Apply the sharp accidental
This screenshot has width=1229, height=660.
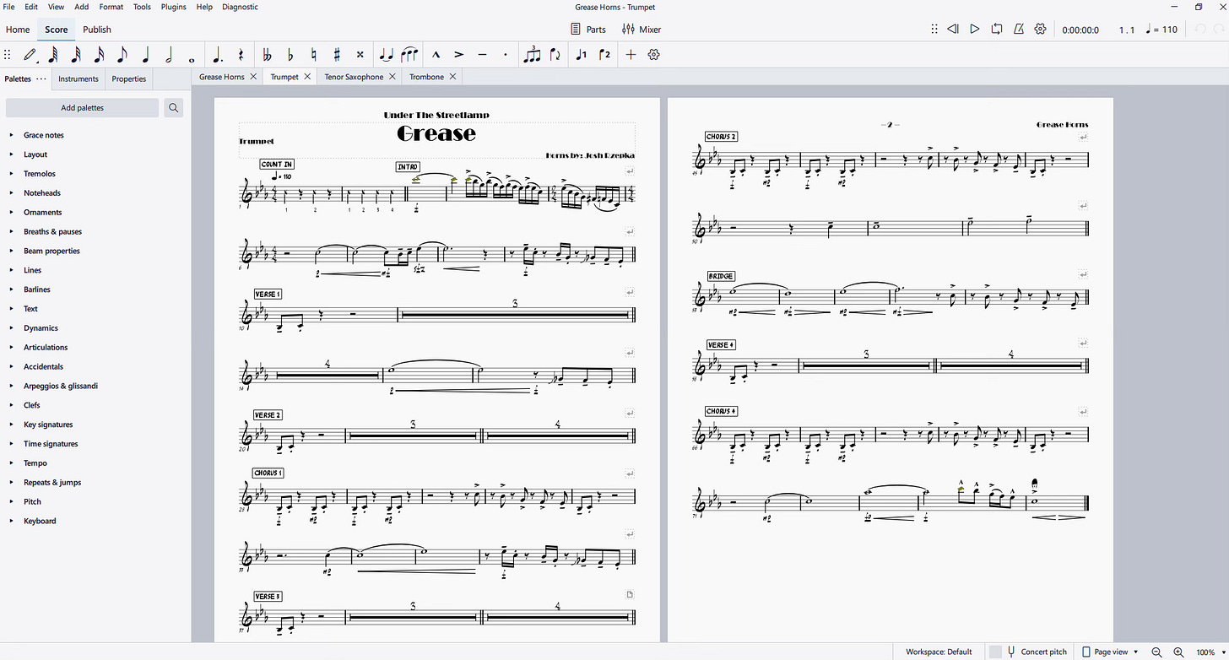pyautogui.click(x=337, y=55)
